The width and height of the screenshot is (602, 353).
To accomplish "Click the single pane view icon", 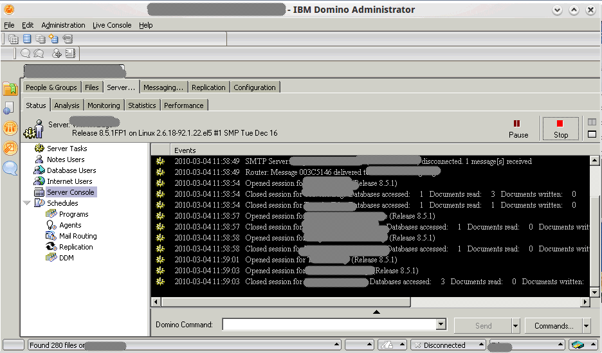I will (x=592, y=134).
